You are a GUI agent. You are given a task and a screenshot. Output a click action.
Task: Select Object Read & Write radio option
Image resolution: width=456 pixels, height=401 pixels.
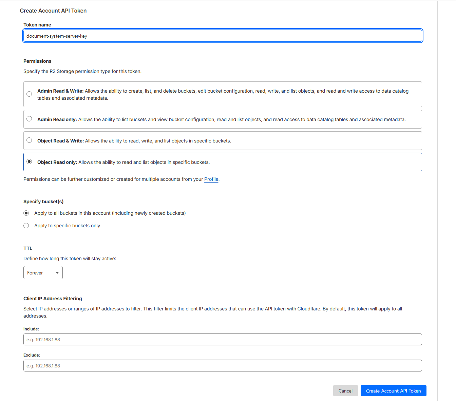(x=29, y=140)
